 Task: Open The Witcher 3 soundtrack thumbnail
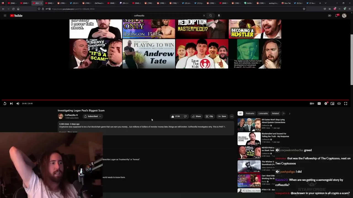(x=249, y=167)
